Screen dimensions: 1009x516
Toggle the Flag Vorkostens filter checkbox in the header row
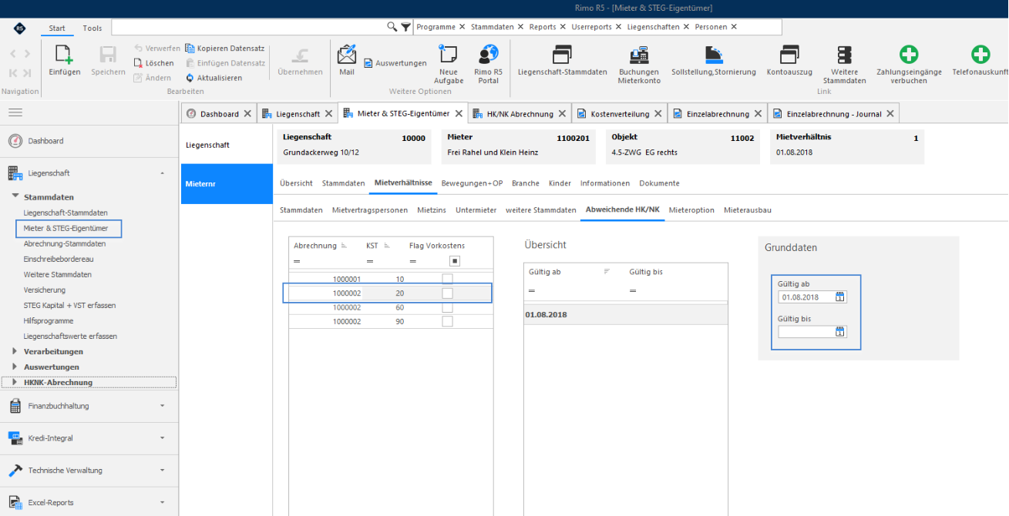click(455, 260)
